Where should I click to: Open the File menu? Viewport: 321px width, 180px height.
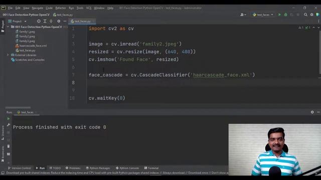click(10, 8)
